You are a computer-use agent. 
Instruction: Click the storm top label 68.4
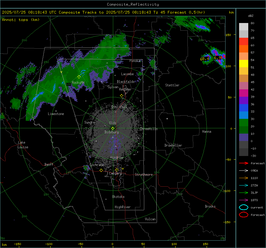point(205,59)
